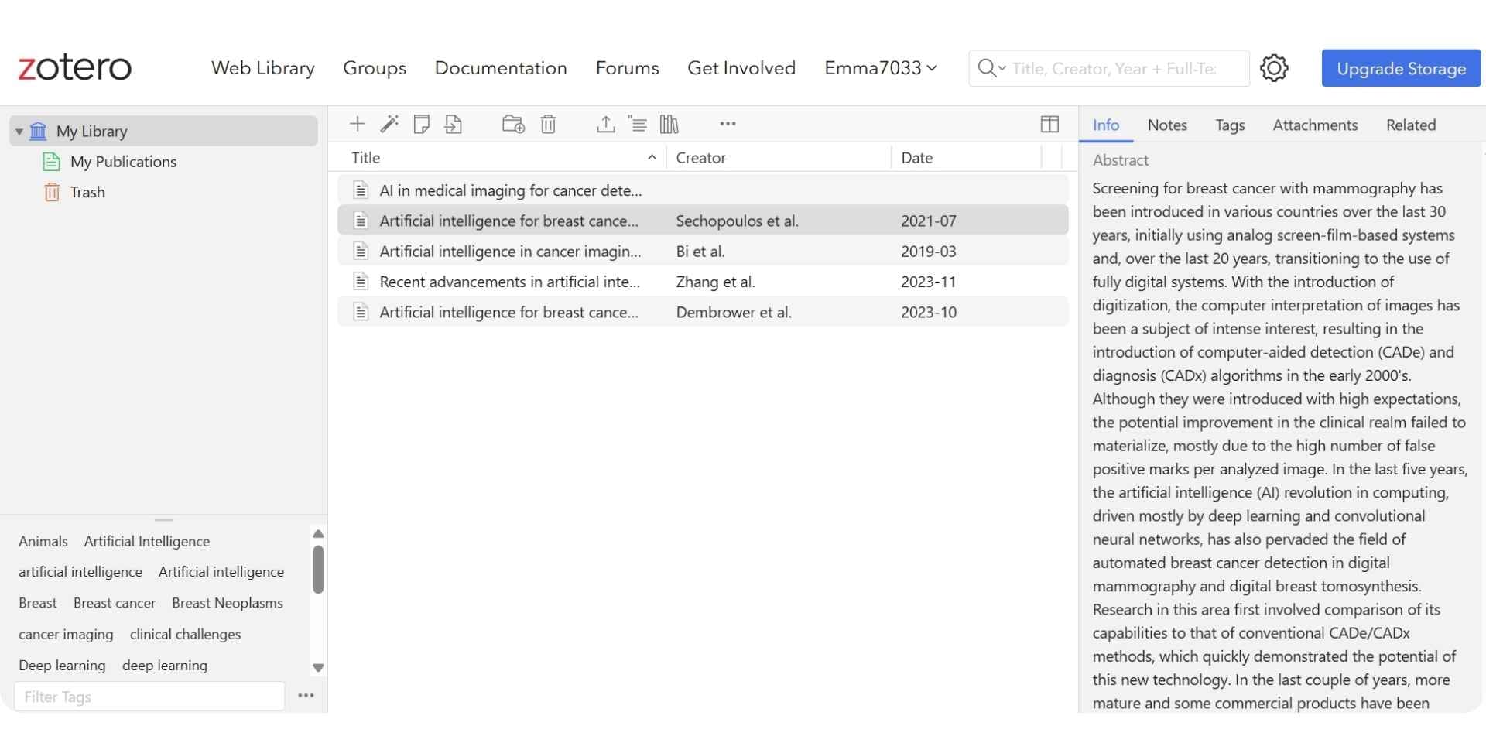Create a new item
This screenshot has width=1486, height=743.
(x=357, y=124)
